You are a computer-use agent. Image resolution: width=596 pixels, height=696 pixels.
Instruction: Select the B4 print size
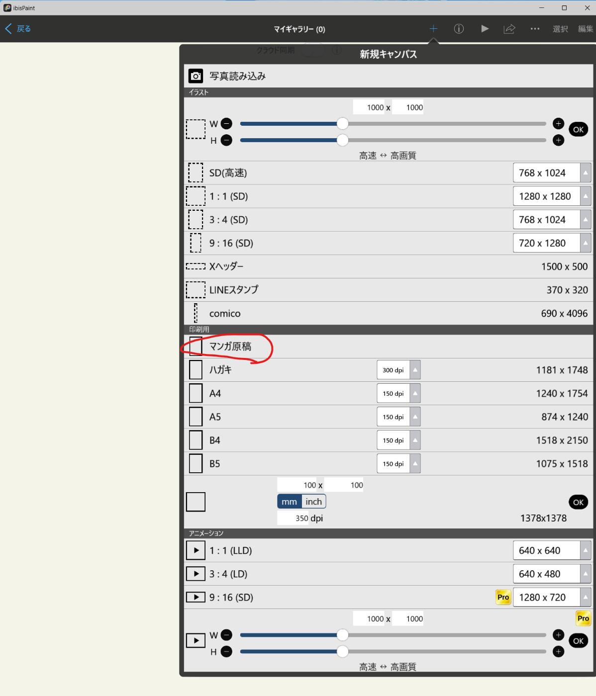[389, 440]
